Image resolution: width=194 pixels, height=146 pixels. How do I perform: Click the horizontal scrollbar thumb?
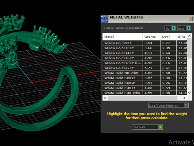pos(143,98)
